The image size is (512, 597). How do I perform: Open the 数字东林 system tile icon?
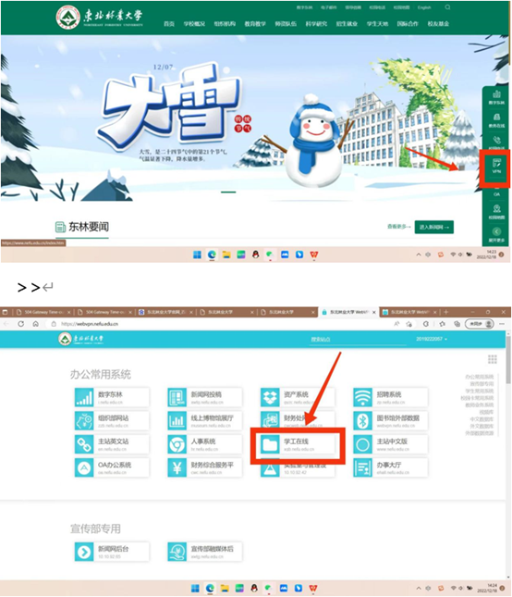coord(84,397)
